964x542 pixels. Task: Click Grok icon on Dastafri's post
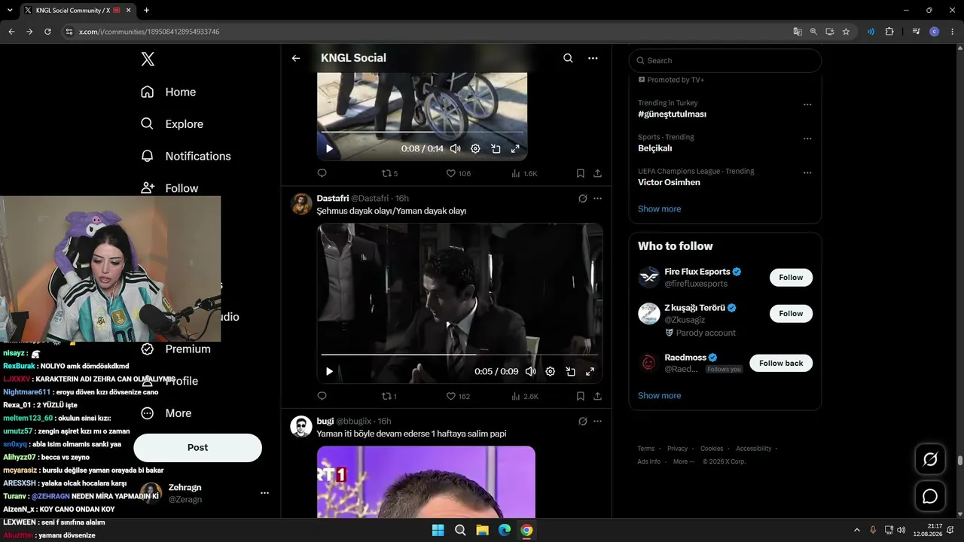pyautogui.click(x=582, y=199)
